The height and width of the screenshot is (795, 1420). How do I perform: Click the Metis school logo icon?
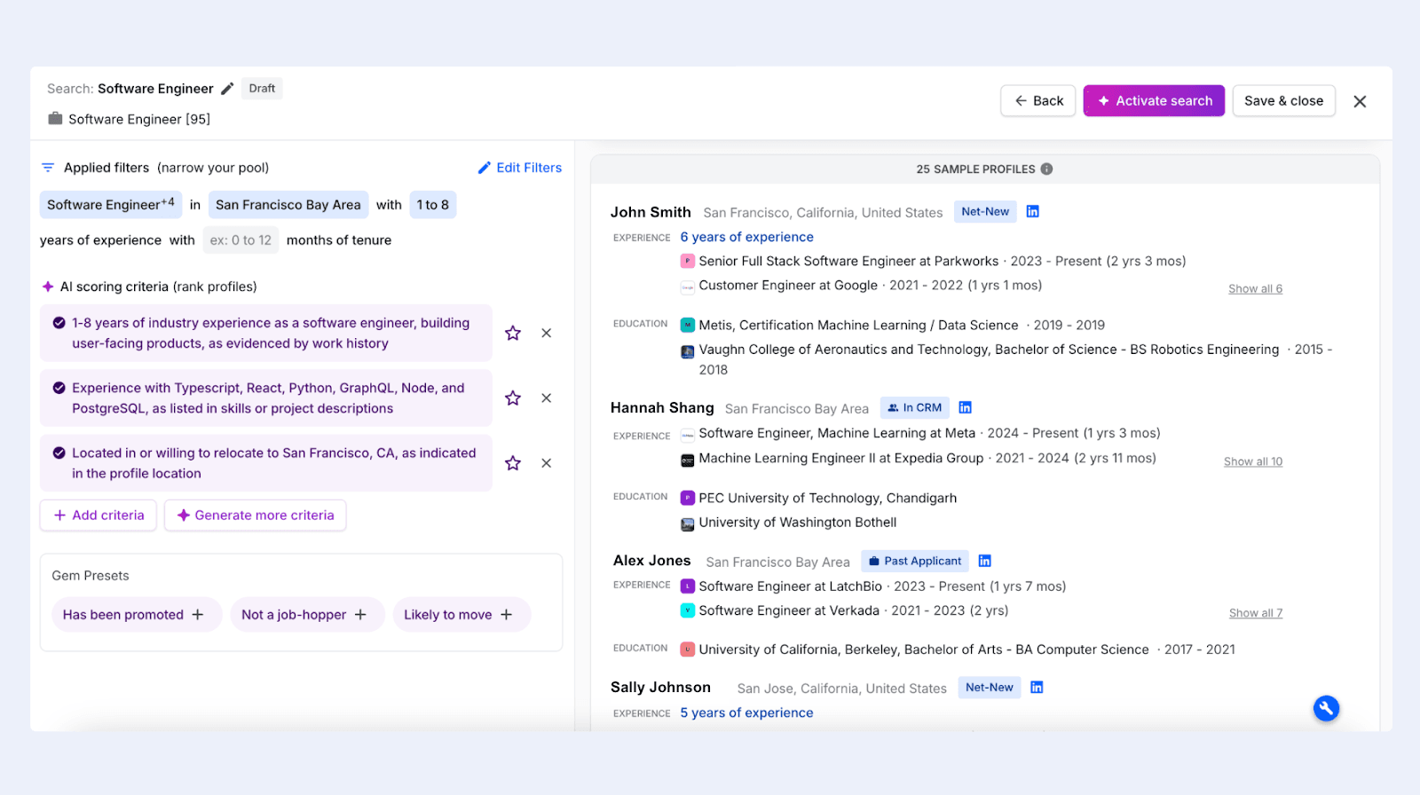click(x=688, y=325)
